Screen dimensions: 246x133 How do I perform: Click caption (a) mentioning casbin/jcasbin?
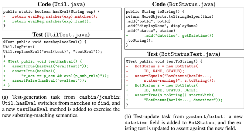[61, 106]
